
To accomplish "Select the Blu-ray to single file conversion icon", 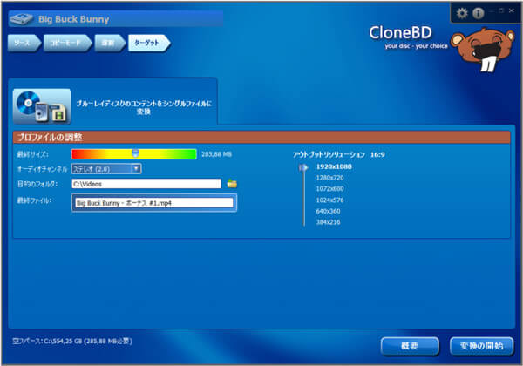I will 42,106.
